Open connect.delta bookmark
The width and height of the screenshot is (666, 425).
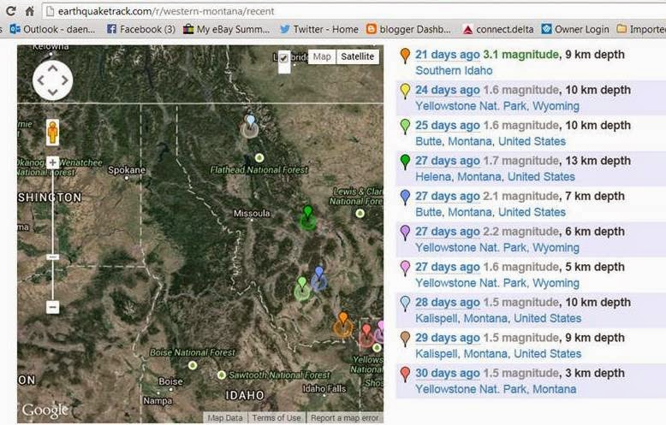(498, 29)
